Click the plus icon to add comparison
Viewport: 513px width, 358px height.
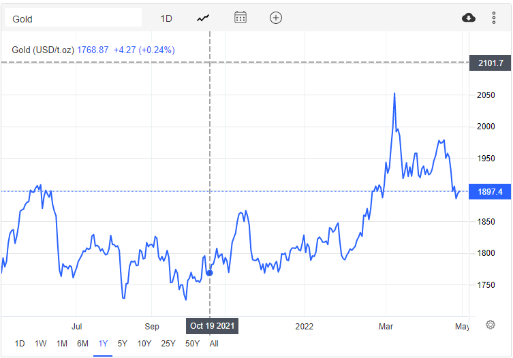pyautogui.click(x=276, y=18)
